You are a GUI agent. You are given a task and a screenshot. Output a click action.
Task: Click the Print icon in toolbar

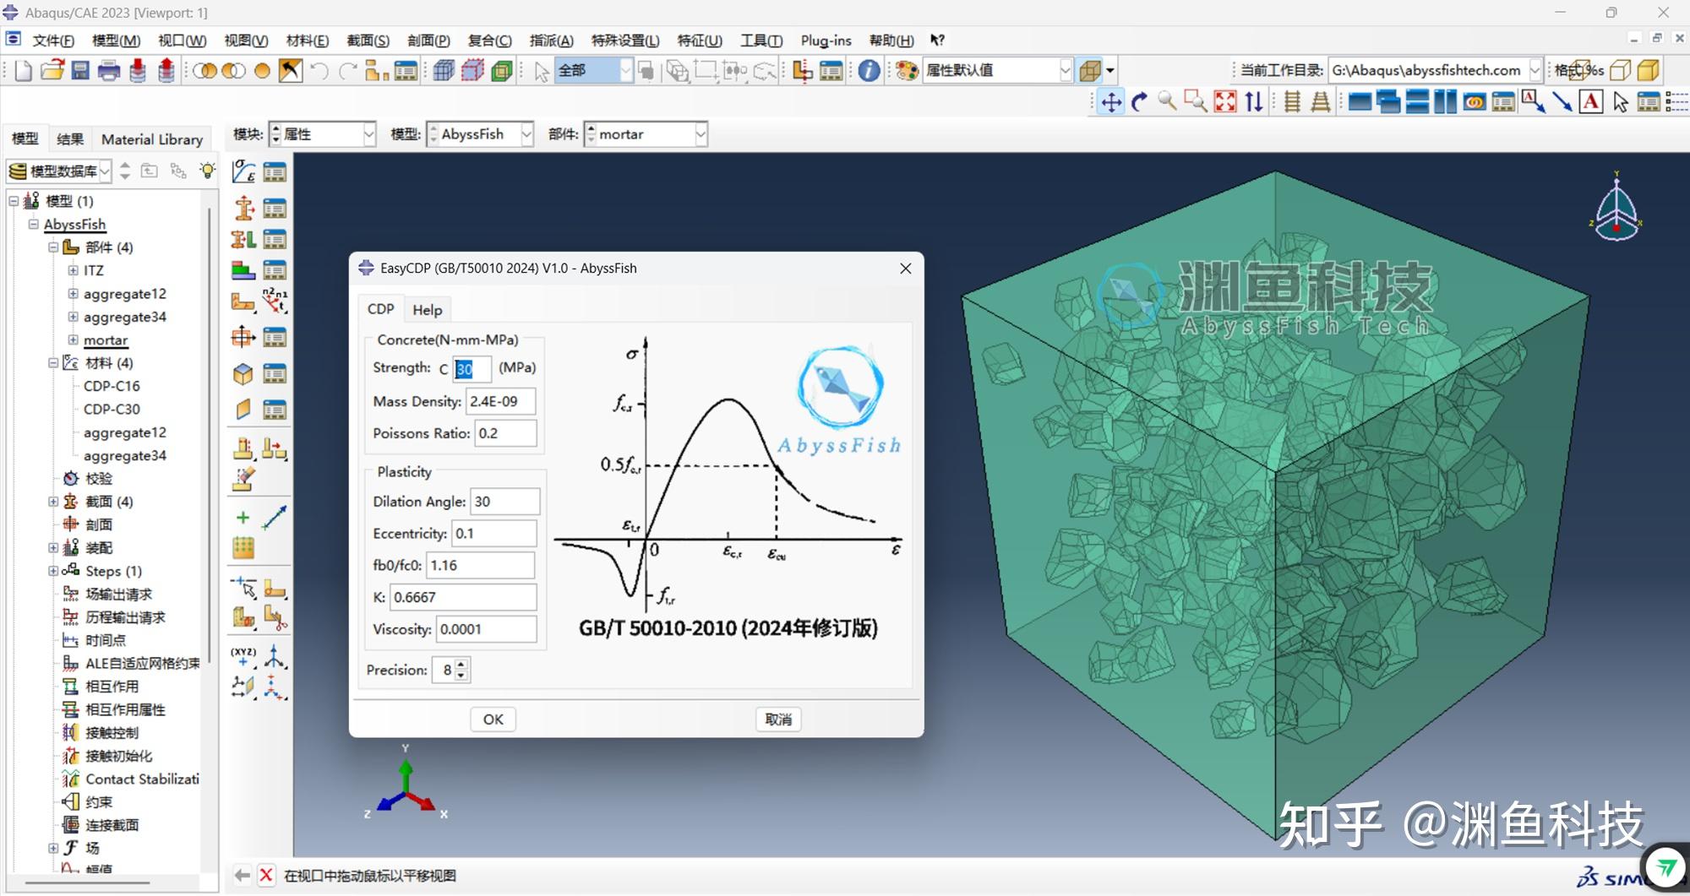[109, 71]
